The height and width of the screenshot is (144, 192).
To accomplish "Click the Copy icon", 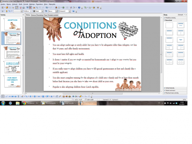I will (37, 7).
